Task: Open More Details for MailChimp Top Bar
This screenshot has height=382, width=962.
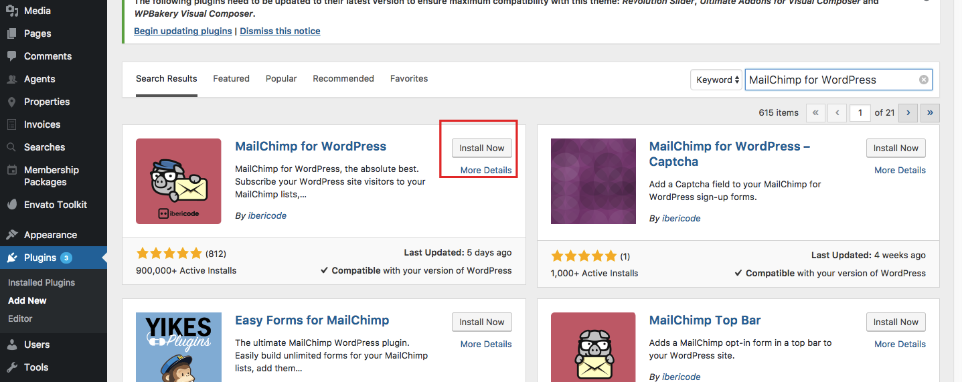Action: pos(900,344)
